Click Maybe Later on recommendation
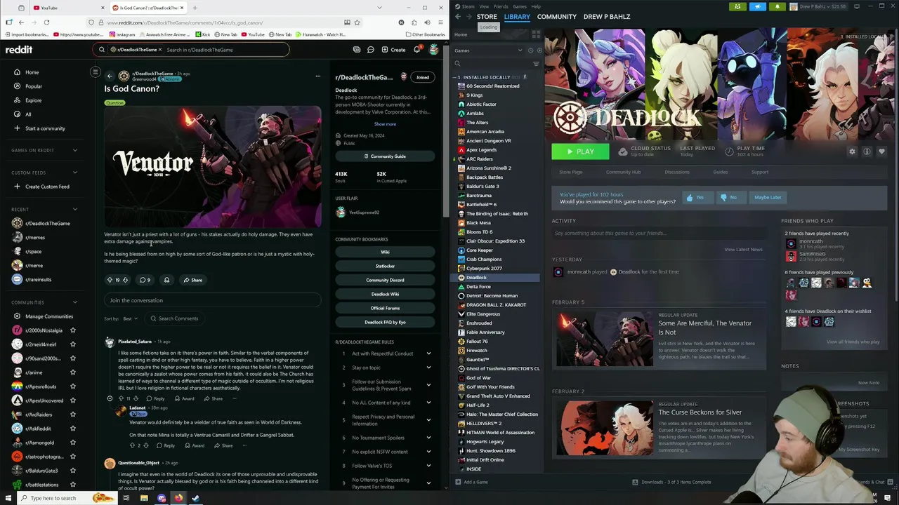The width and height of the screenshot is (899, 505). [x=768, y=197]
